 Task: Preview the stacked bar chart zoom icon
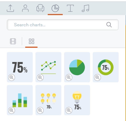click(x=11, y=110)
